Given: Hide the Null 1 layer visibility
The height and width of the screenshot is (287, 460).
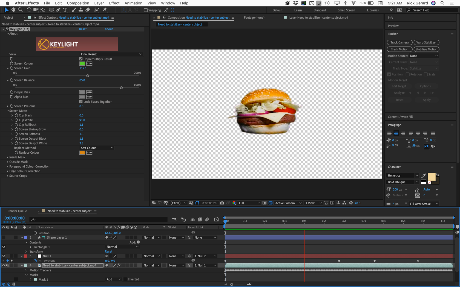Looking at the screenshot, I should (x=4, y=256).
